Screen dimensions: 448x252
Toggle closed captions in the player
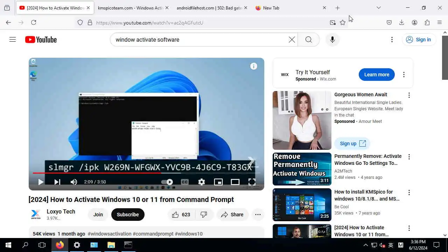tap(184, 182)
